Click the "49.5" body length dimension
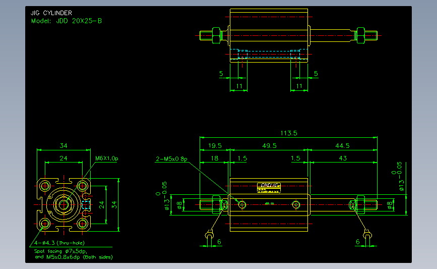Image resolution: width=437 pixels, height=269 pixels. [x=269, y=146]
